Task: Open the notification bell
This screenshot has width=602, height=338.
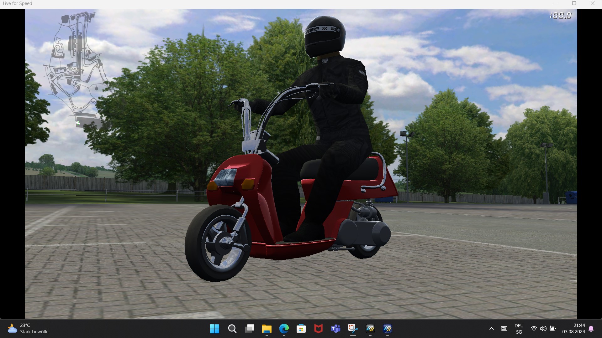Action: pos(591,329)
